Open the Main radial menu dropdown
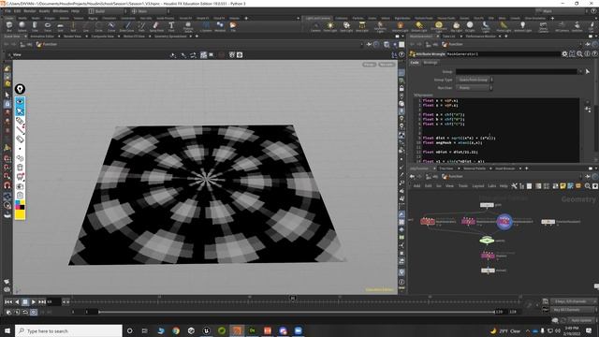 point(150,11)
